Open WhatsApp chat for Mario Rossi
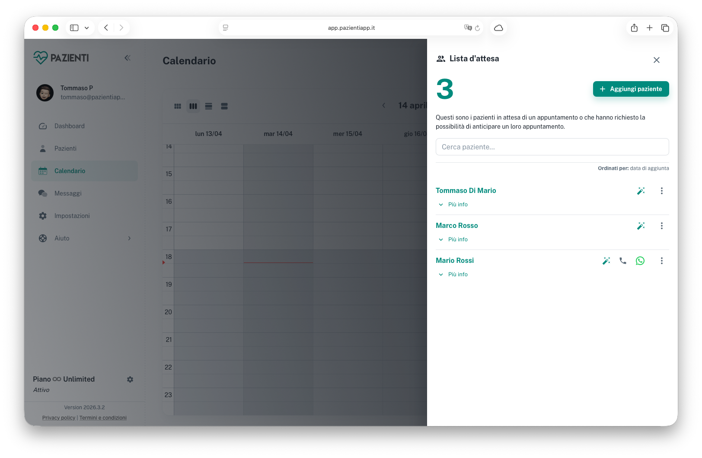702x458 pixels. coord(640,261)
